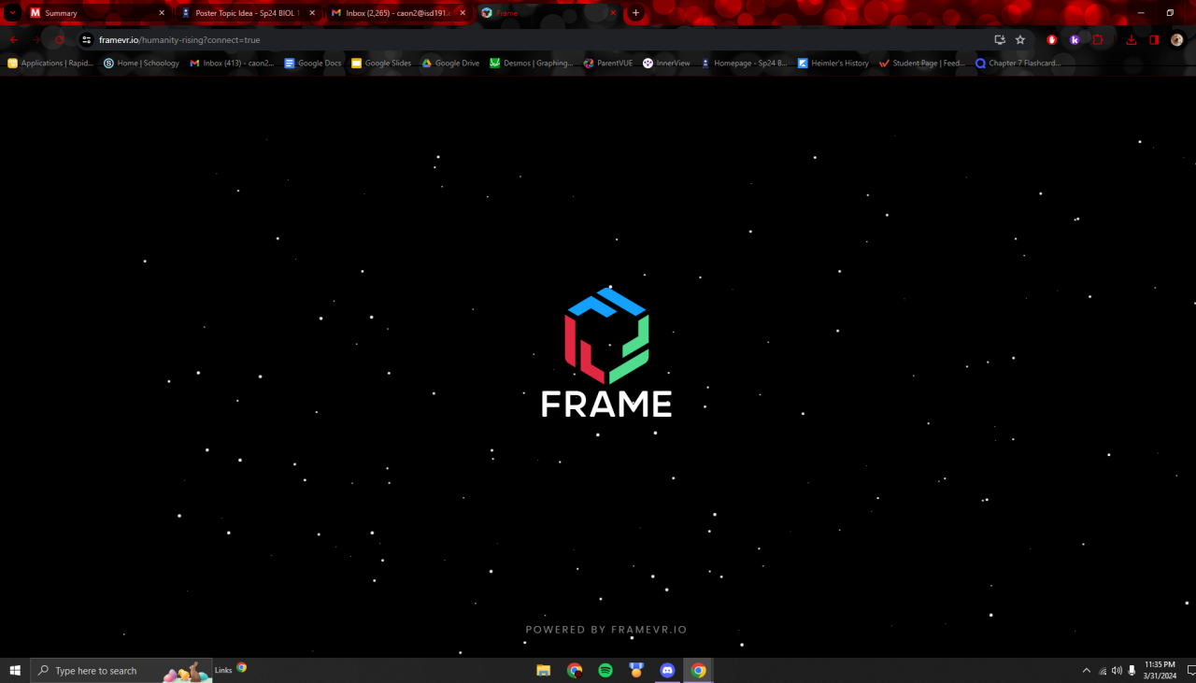This screenshot has height=683, width=1196.
Task: Open the InnerView bookmark
Action: 666,64
